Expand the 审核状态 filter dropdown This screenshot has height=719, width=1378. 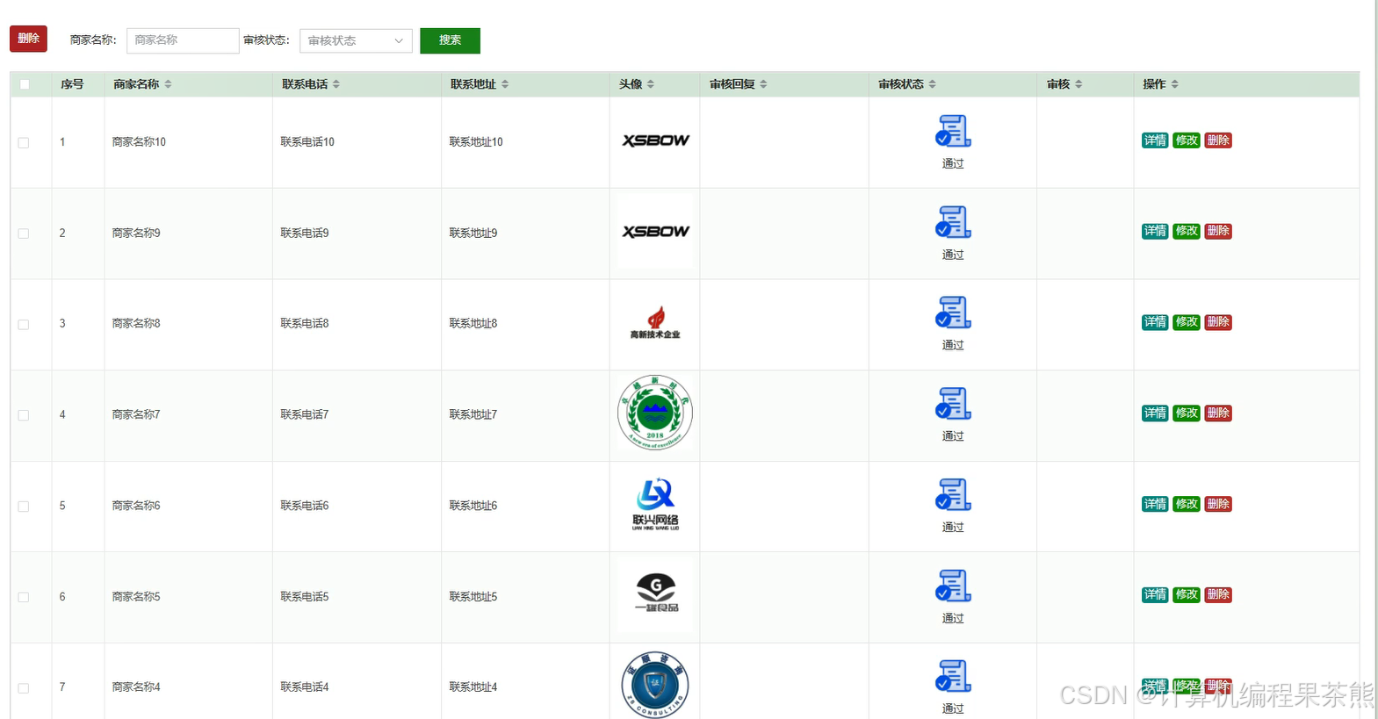point(356,40)
